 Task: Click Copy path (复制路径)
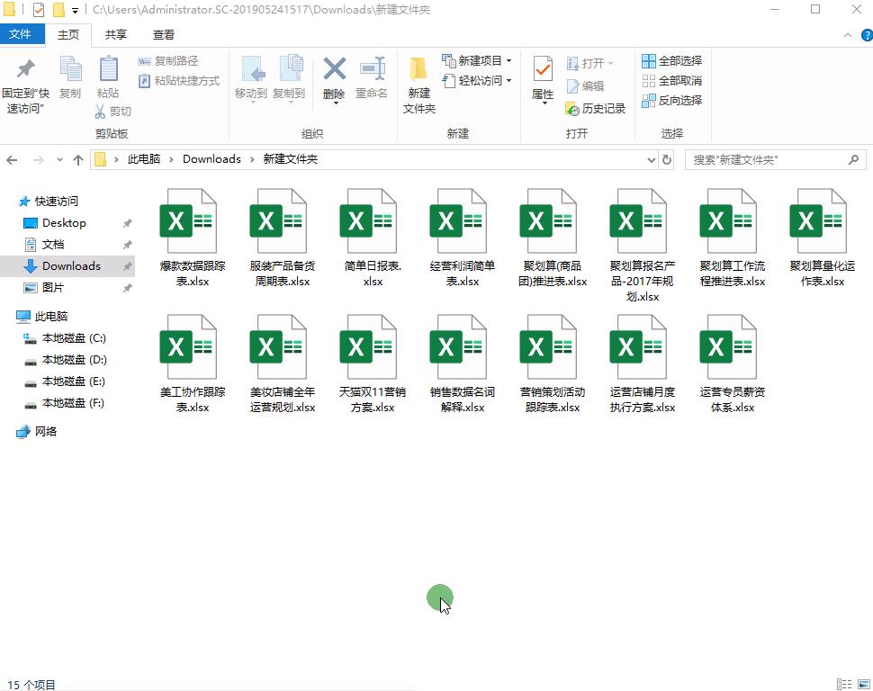pos(168,60)
